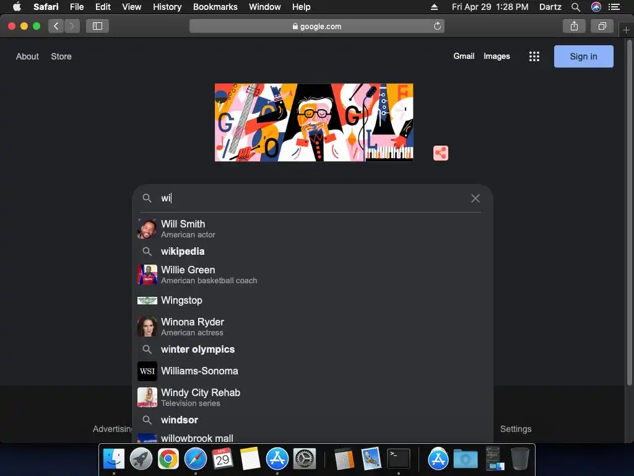Viewport: 634px width, 476px height.
Task: Show all tabs overview
Action: (602, 26)
